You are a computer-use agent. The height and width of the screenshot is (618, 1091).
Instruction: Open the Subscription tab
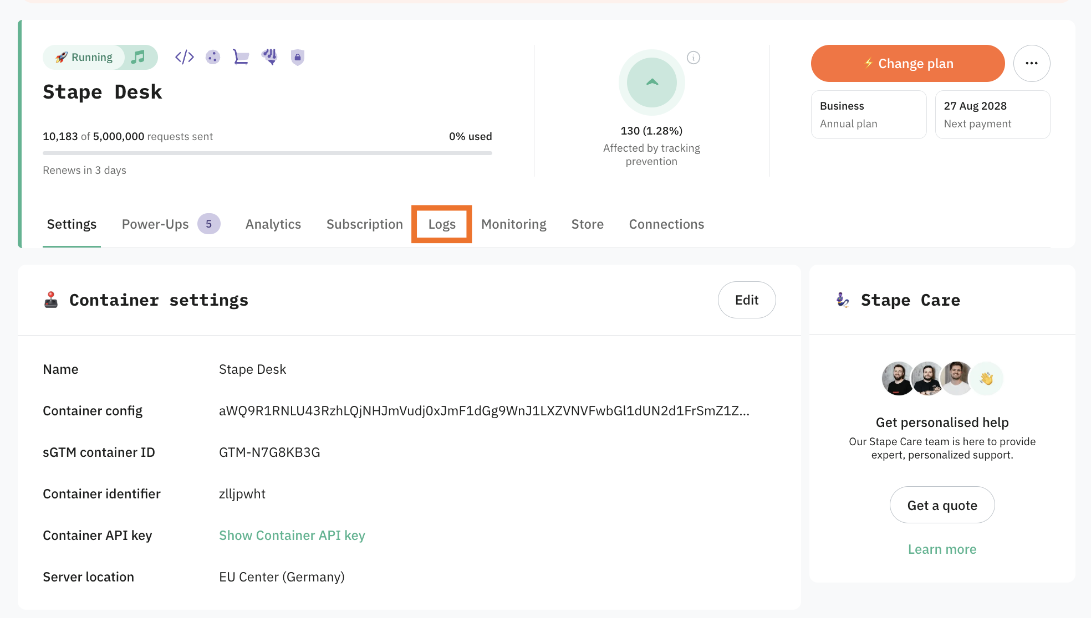pos(365,224)
